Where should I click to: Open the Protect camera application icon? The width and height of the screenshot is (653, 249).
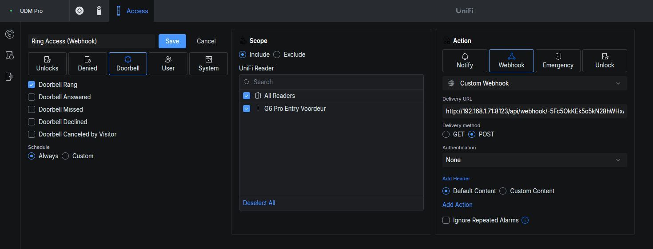coord(99,11)
